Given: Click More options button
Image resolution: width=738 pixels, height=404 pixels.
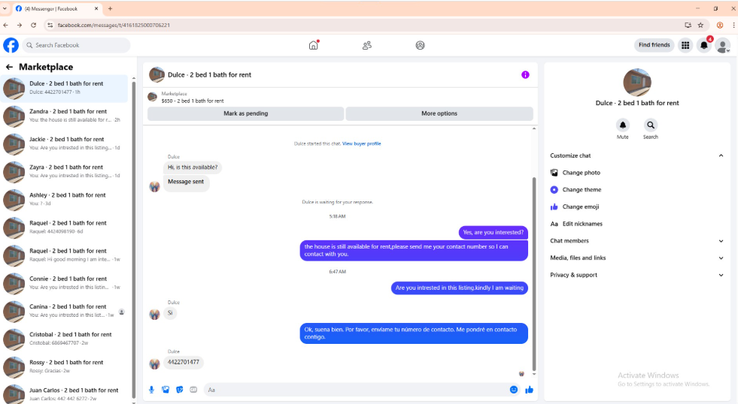Looking at the screenshot, I should click(439, 113).
